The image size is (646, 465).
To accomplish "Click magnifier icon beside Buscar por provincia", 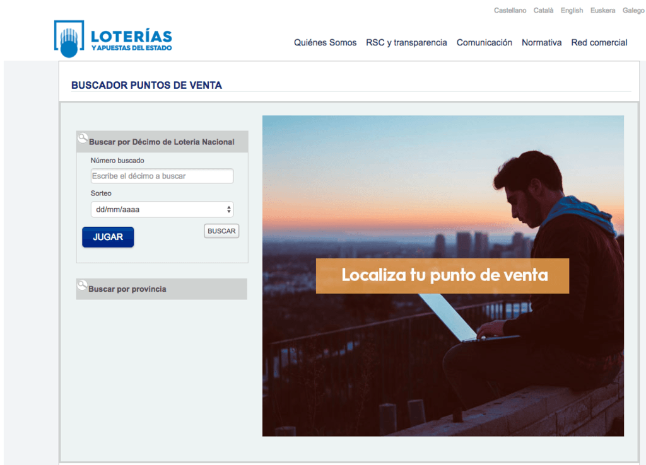I will [x=83, y=285].
